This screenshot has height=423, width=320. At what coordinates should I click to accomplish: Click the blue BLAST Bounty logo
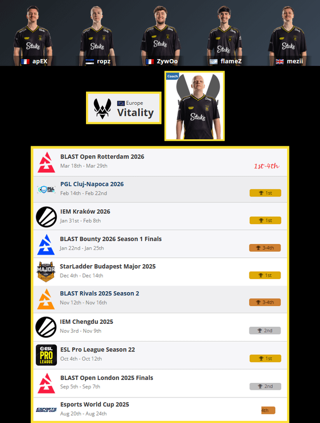pyautogui.click(x=46, y=245)
